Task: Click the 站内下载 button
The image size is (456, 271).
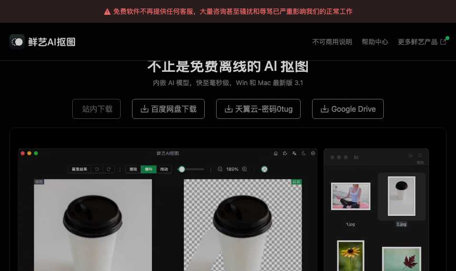Action: coord(96,109)
